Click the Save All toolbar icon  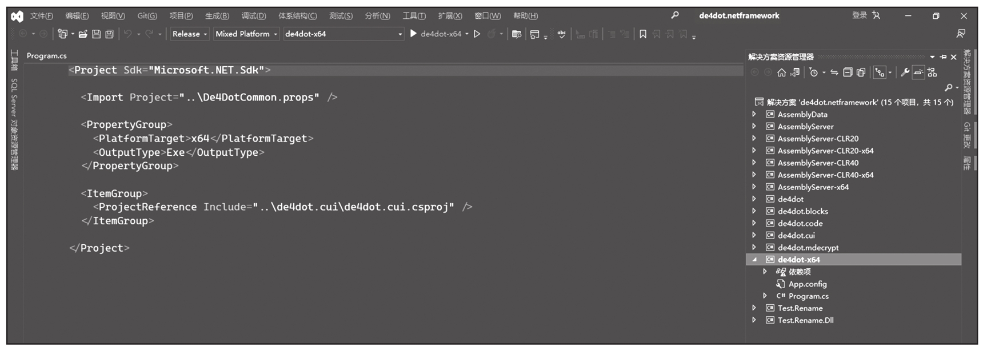click(109, 34)
